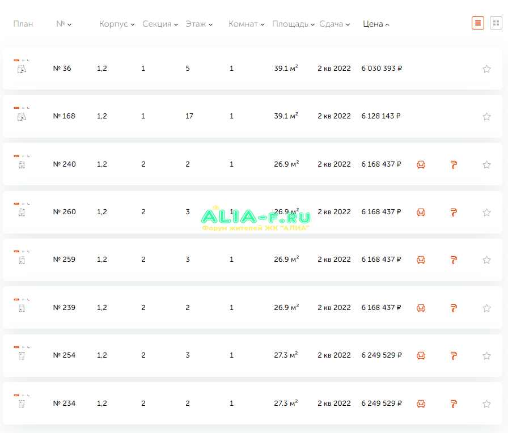View plan thumbnail of apartment № 240
Viewport: 508px width, 433px height.
22,162
